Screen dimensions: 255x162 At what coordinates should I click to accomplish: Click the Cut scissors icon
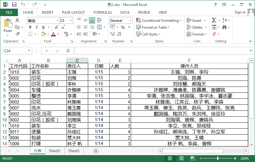click(x=17, y=20)
